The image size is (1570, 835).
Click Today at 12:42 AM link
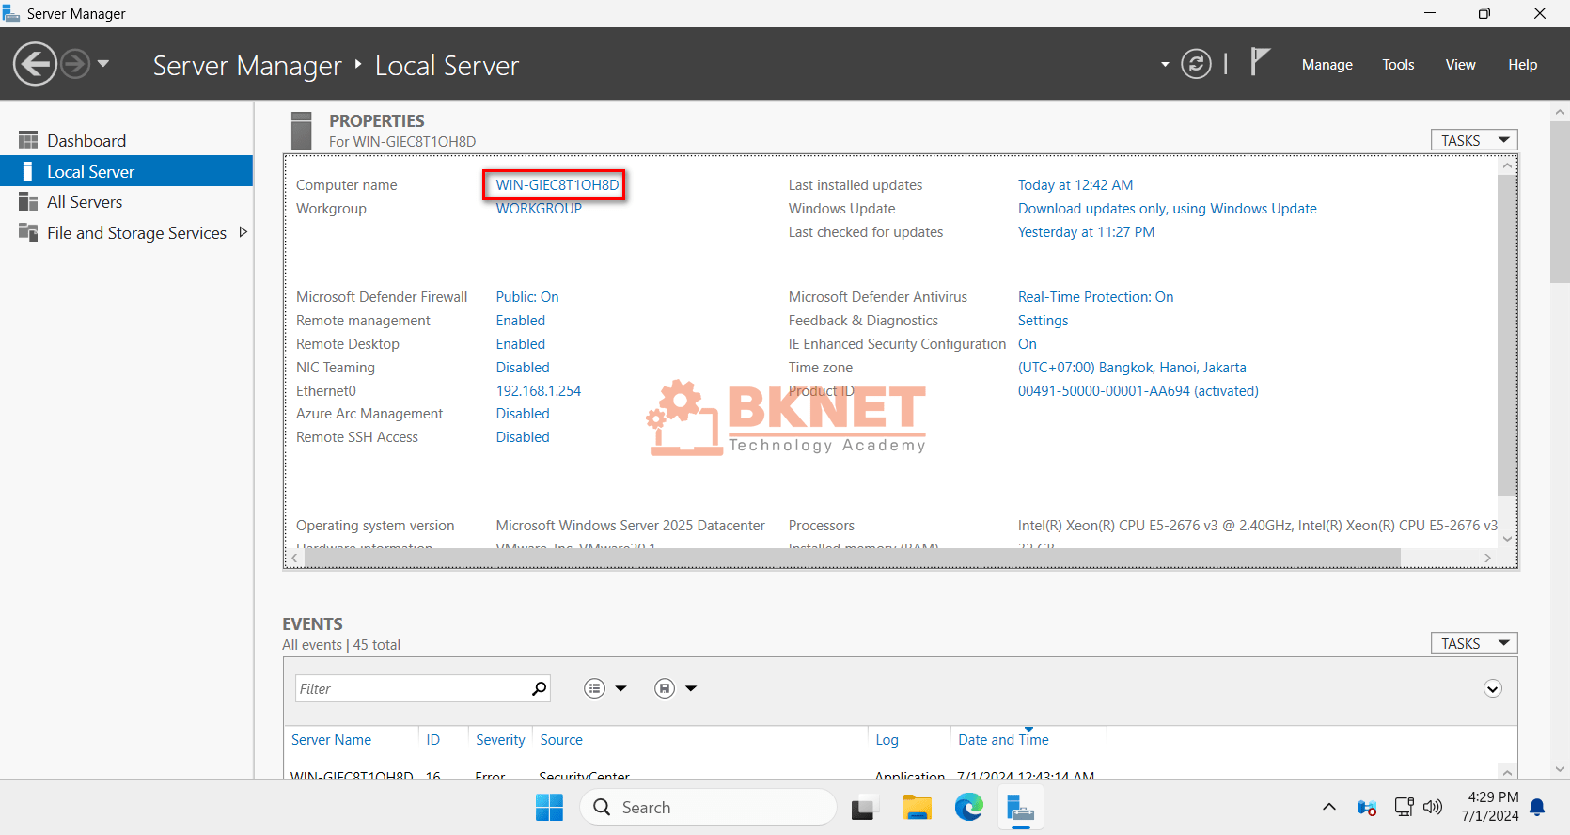tap(1075, 185)
